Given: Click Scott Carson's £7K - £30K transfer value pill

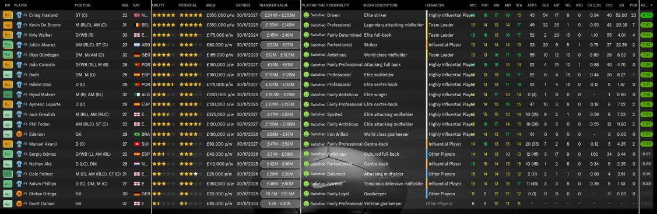Looking at the screenshot, I should 280,204.
